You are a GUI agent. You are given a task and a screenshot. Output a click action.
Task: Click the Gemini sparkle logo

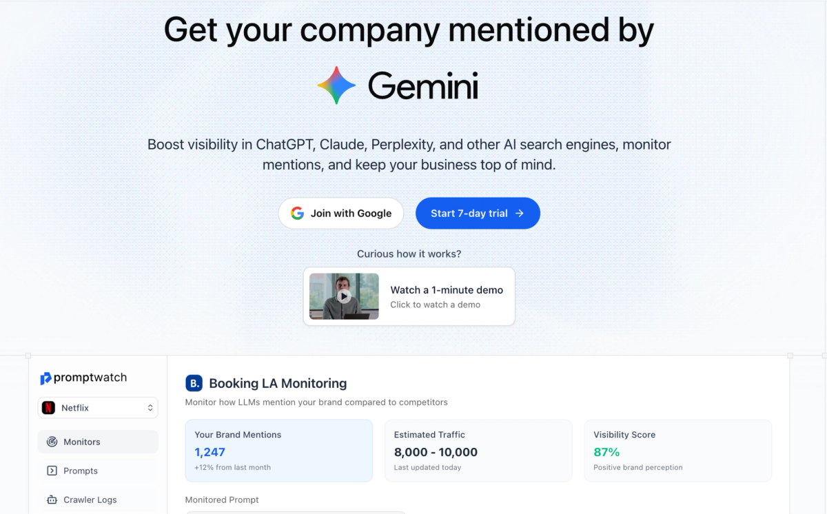(x=336, y=85)
